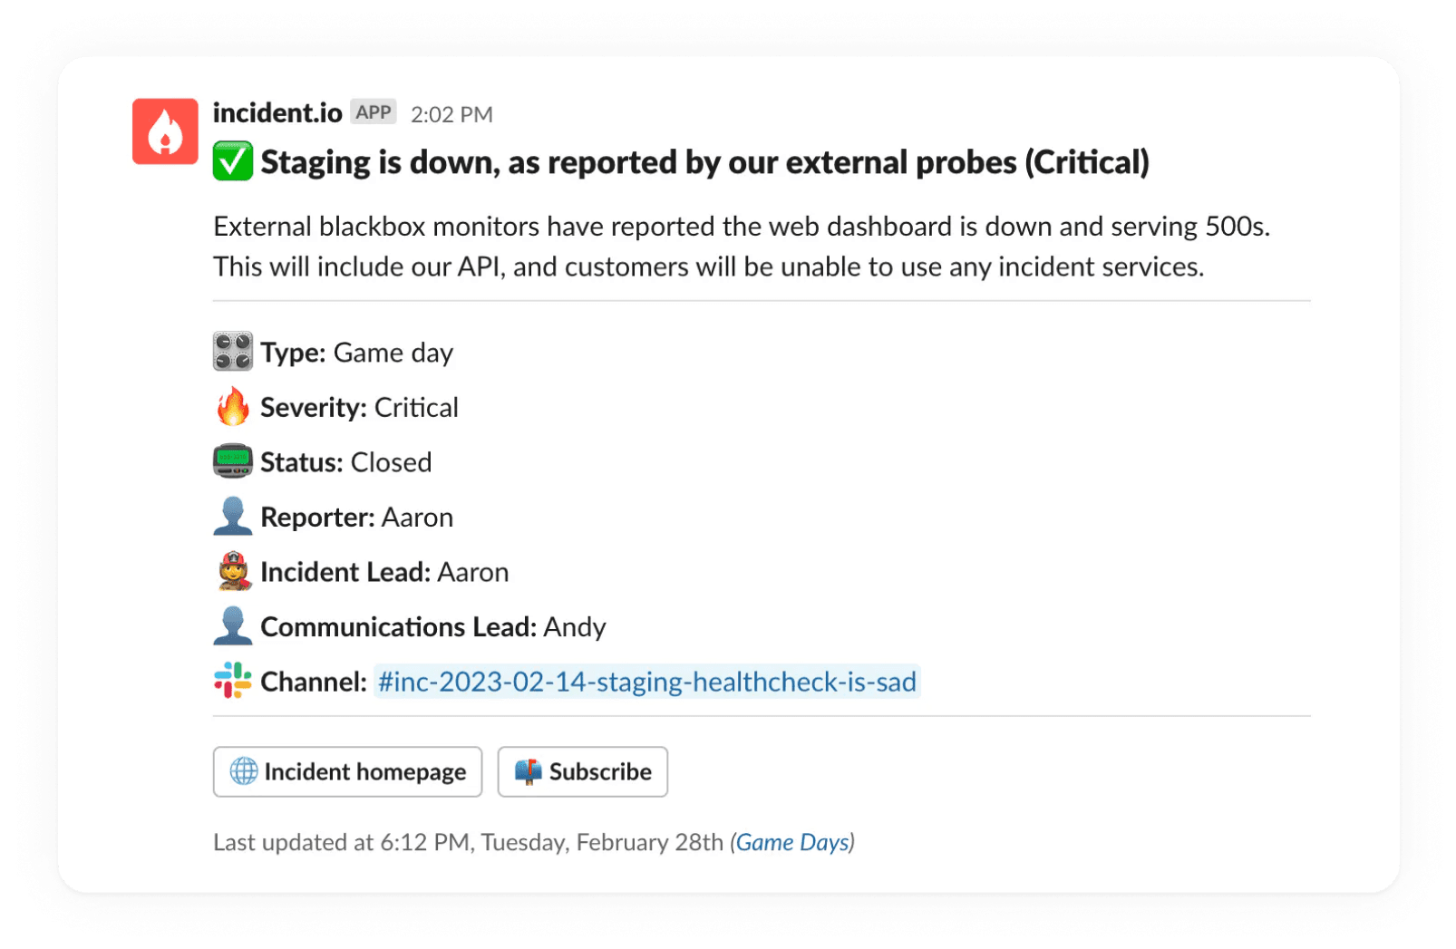Click the incident.io flame app avatar
The height and width of the screenshot is (949, 1456).
(165, 131)
